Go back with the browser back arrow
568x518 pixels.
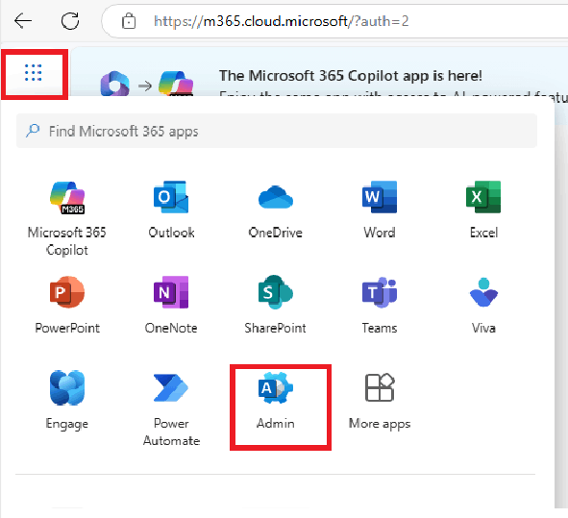(x=23, y=20)
